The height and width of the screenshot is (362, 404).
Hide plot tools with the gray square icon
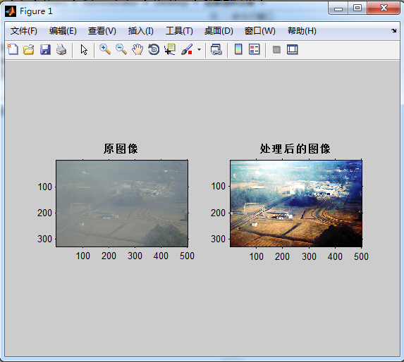[x=276, y=49]
